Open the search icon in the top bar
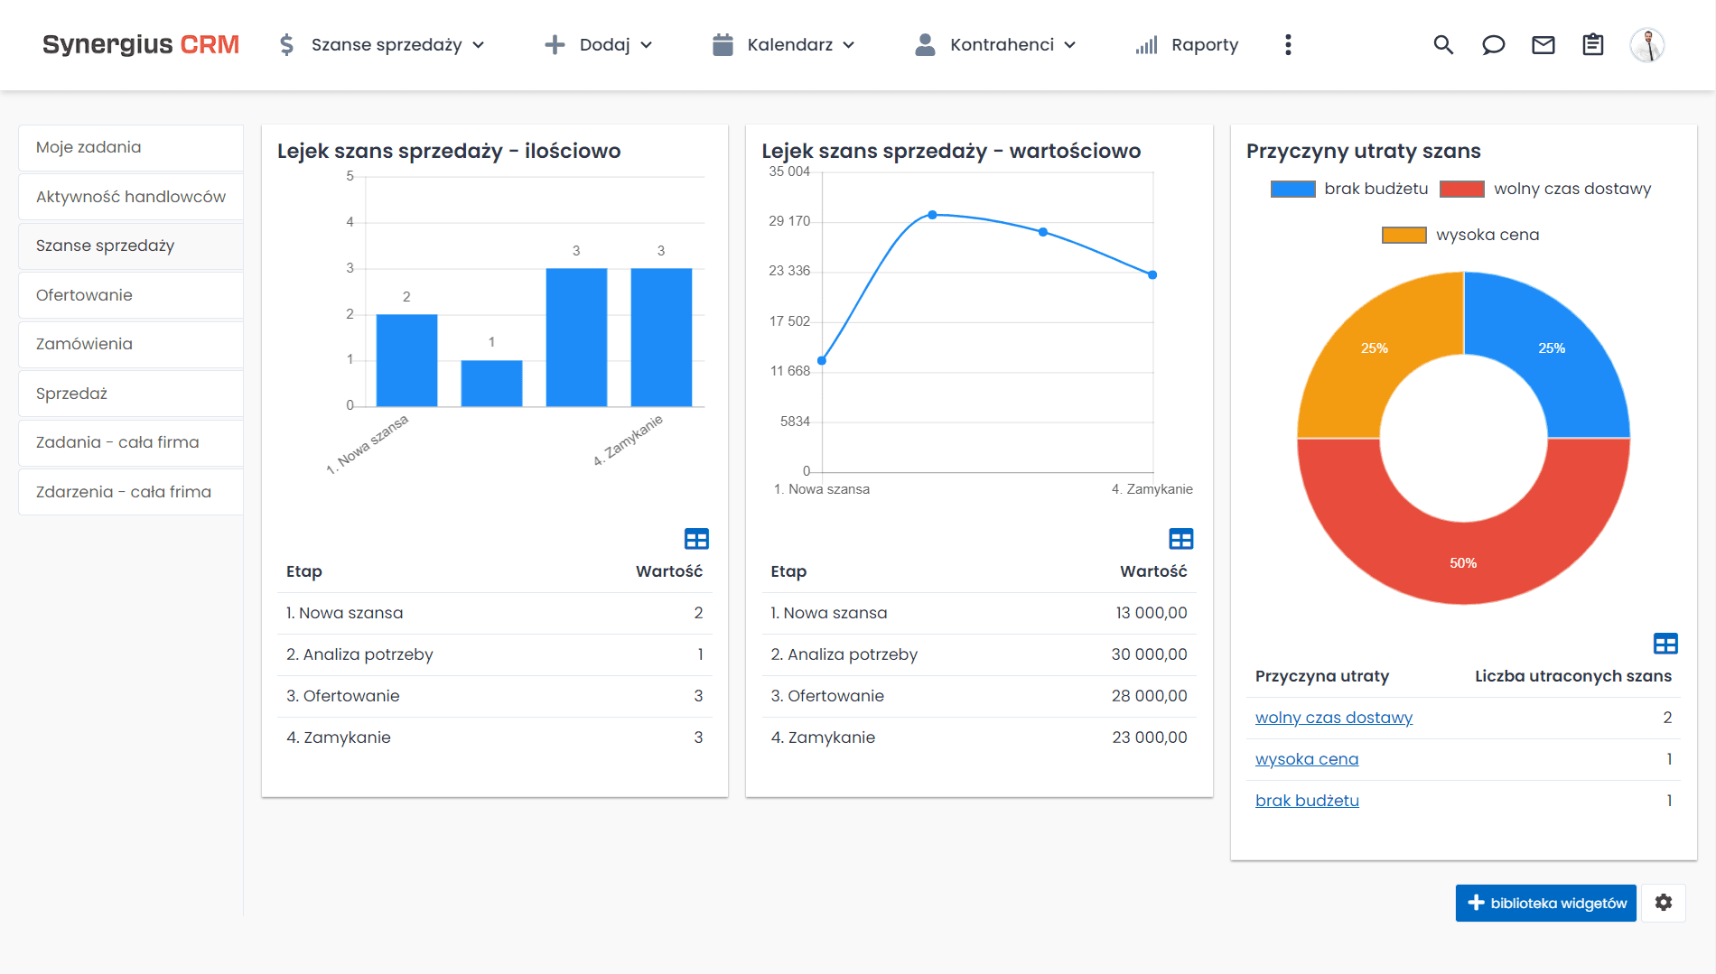The height and width of the screenshot is (974, 1716). pyautogui.click(x=1443, y=44)
